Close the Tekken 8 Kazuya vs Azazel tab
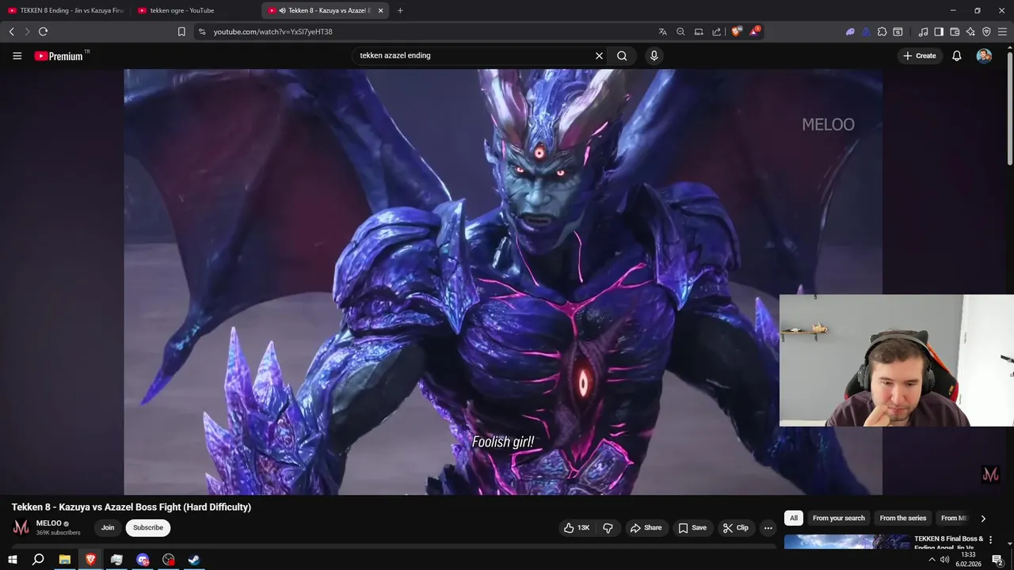This screenshot has width=1014, height=570. pos(381,10)
